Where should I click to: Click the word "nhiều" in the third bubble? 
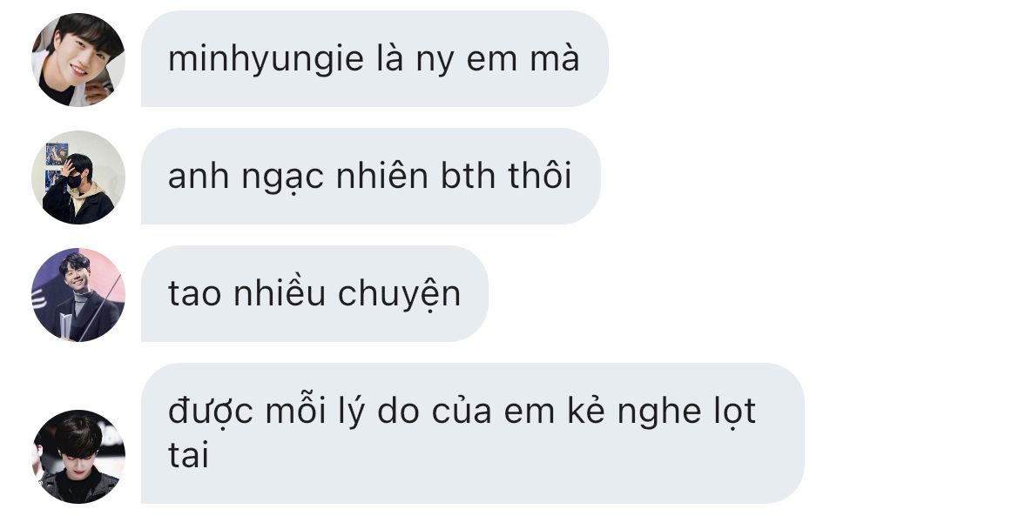pos(279,293)
